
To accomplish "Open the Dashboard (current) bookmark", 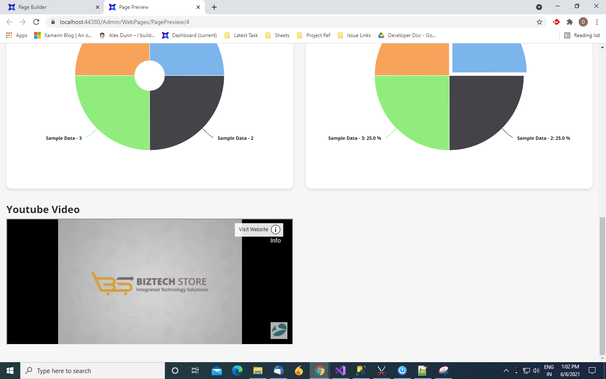I will (x=189, y=35).
